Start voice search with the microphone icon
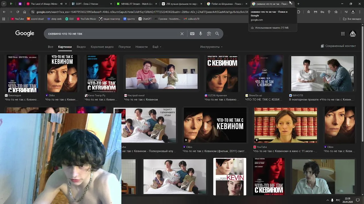364x204 pixels. tap(200, 34)
